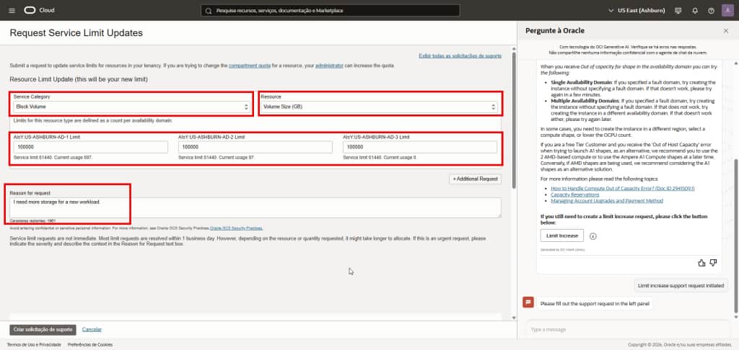Open the Cloud Shell developer tools icon
The width and height of the screenshot is (739, 350).
pos(678,10)
